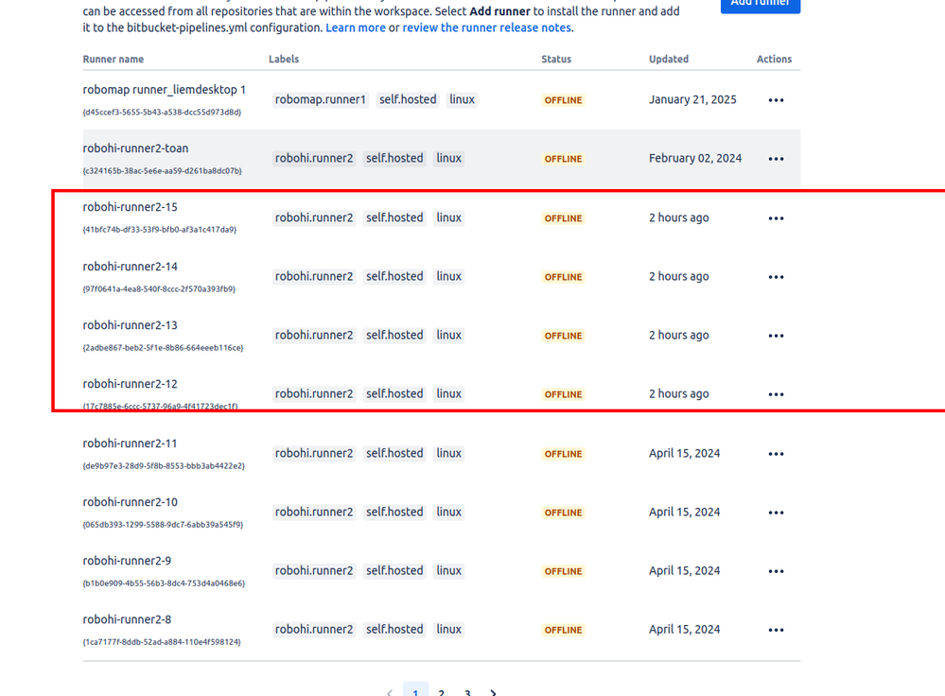This screenshot has height=696, width=945.
Task: Click the Actions column header
Action: pyautogui.click(x=774, y=59)
